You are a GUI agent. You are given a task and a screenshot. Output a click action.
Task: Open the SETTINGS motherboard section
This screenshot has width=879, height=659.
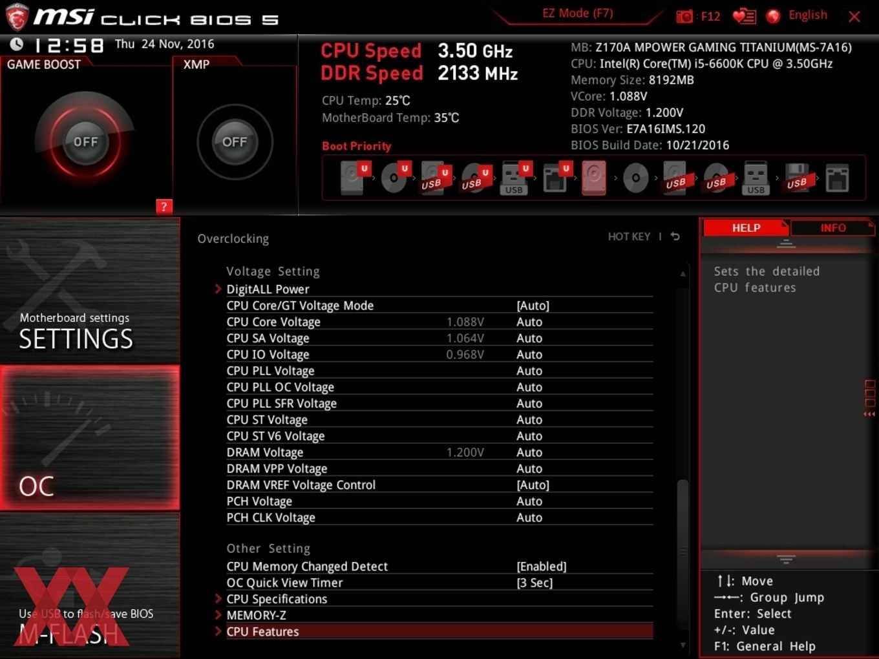[x=90, y=291]
